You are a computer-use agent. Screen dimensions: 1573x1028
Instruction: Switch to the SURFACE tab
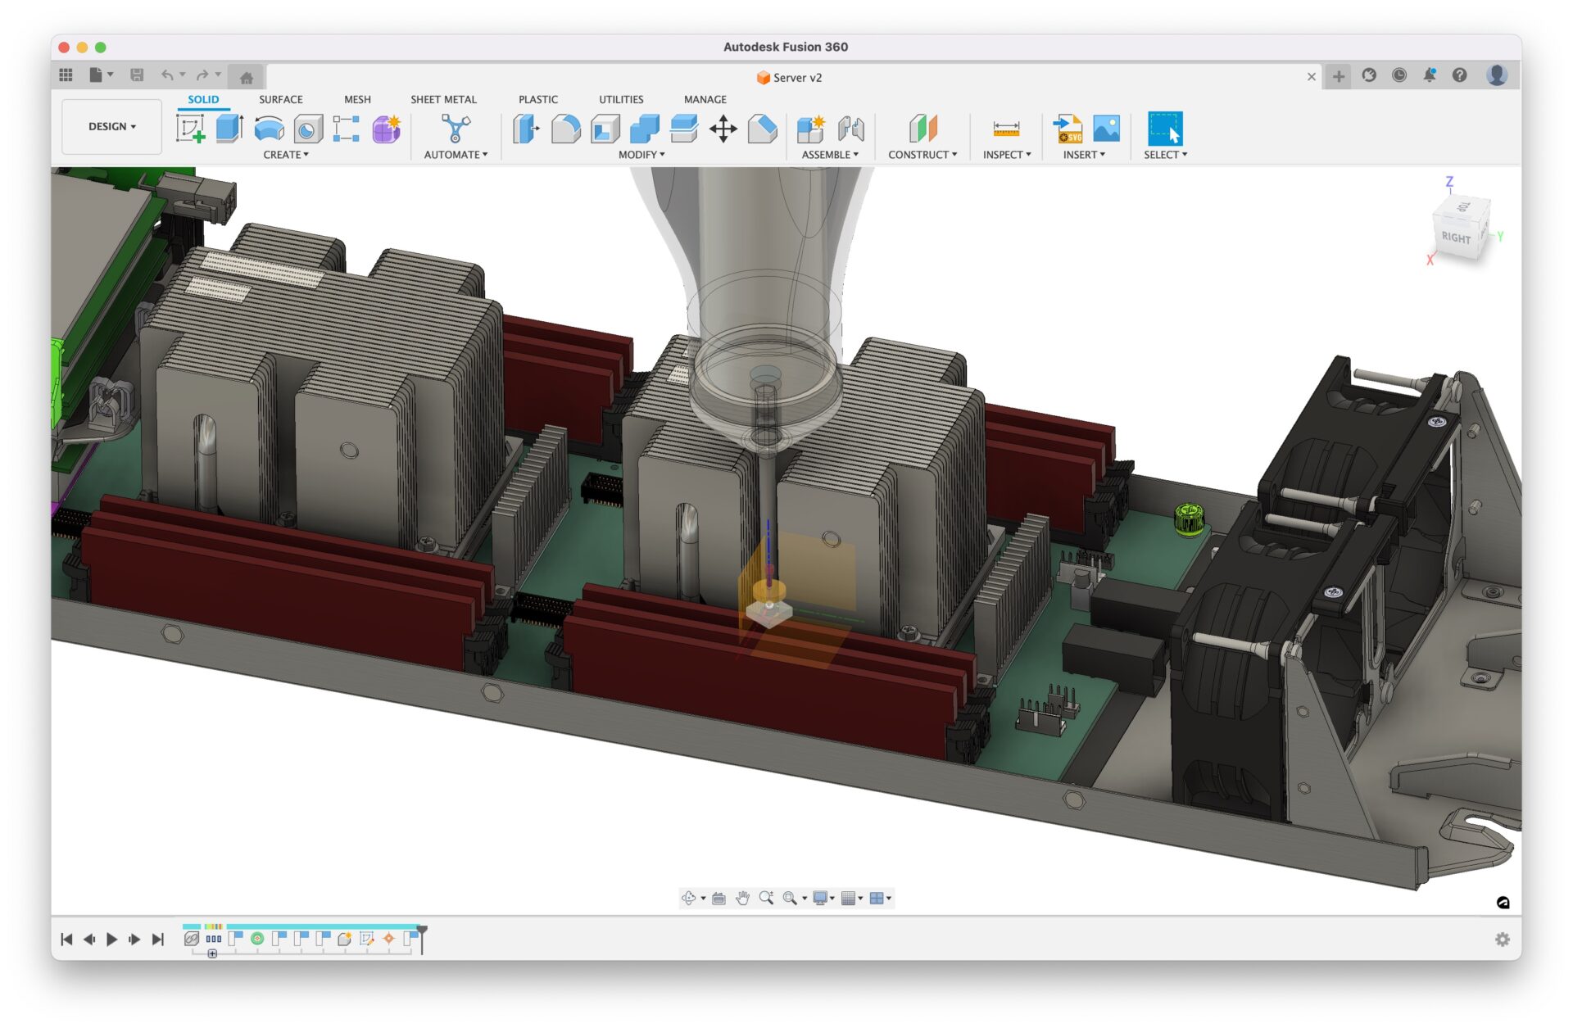point(280,99)
